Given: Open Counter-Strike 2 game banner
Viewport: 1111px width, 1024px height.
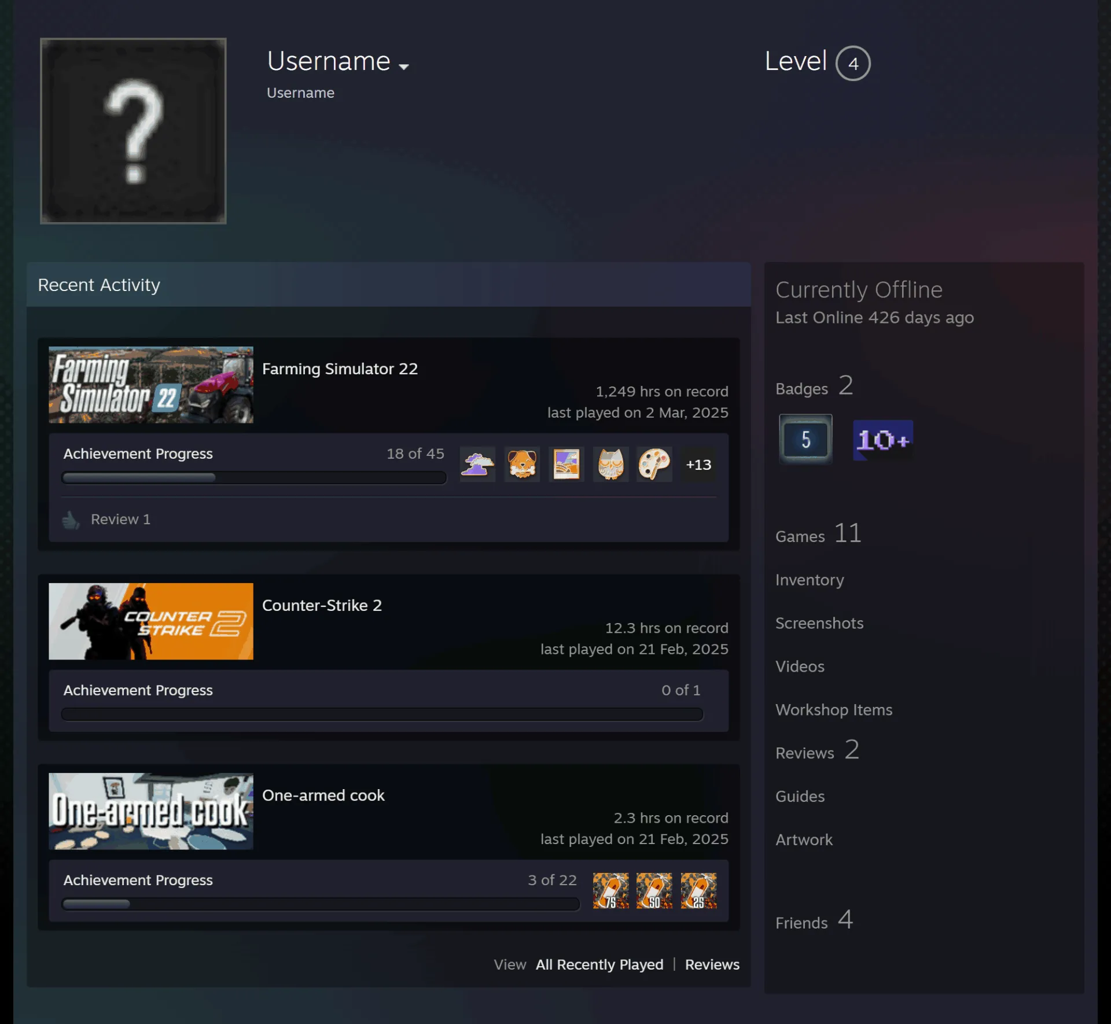Looking at the screenshot, I should [151, 621].
